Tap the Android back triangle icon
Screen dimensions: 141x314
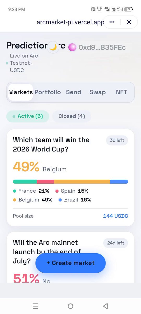[105, 306]
